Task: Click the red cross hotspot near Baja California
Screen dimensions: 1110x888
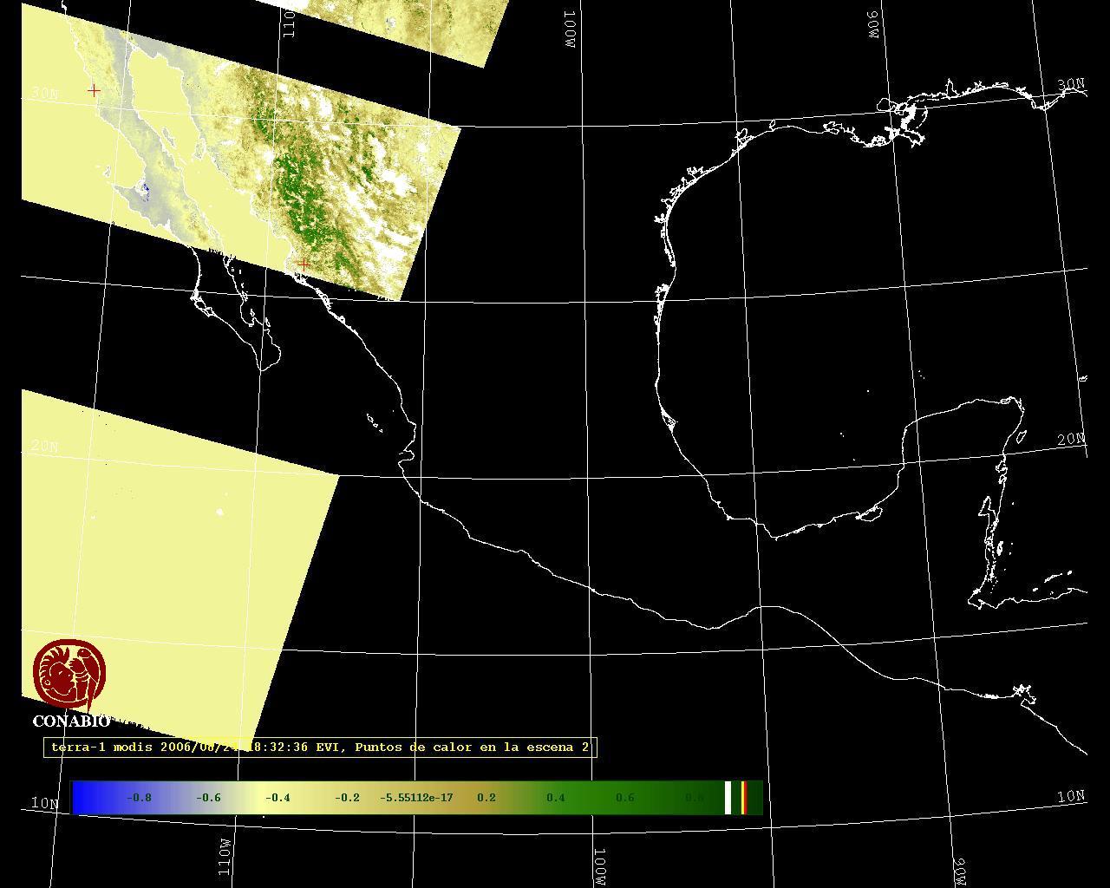Action: [x=94, y=90]
